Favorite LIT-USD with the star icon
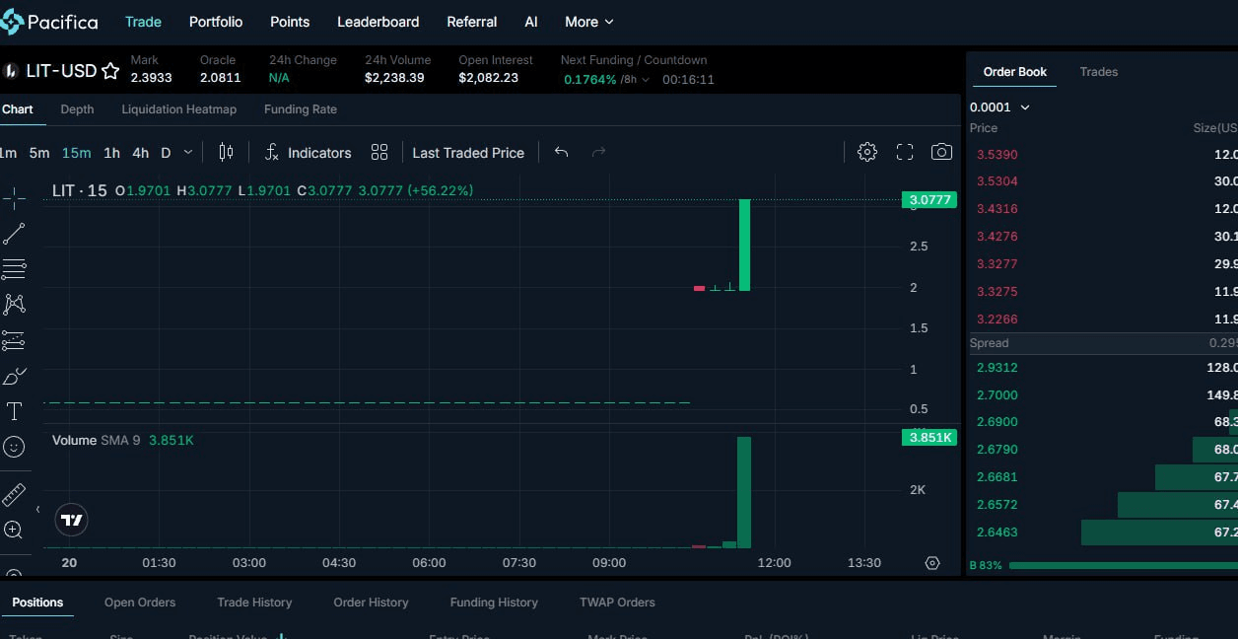Screen dimensions: 1238x639 click(x=110, y=71)
